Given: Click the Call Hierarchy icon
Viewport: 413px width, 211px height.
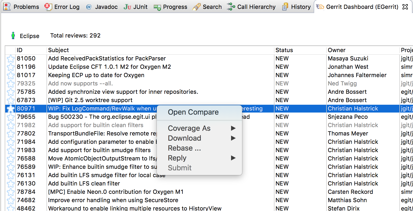Looking at the screenshot, I should (231, 7).
